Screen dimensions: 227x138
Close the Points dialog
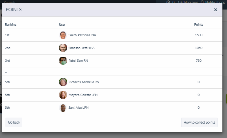[x=216, y=10]
